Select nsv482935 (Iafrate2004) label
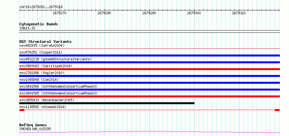 click(42, 45)
